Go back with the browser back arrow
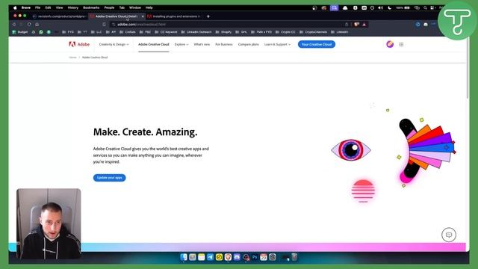478x269 pixels. pos(14,25)
